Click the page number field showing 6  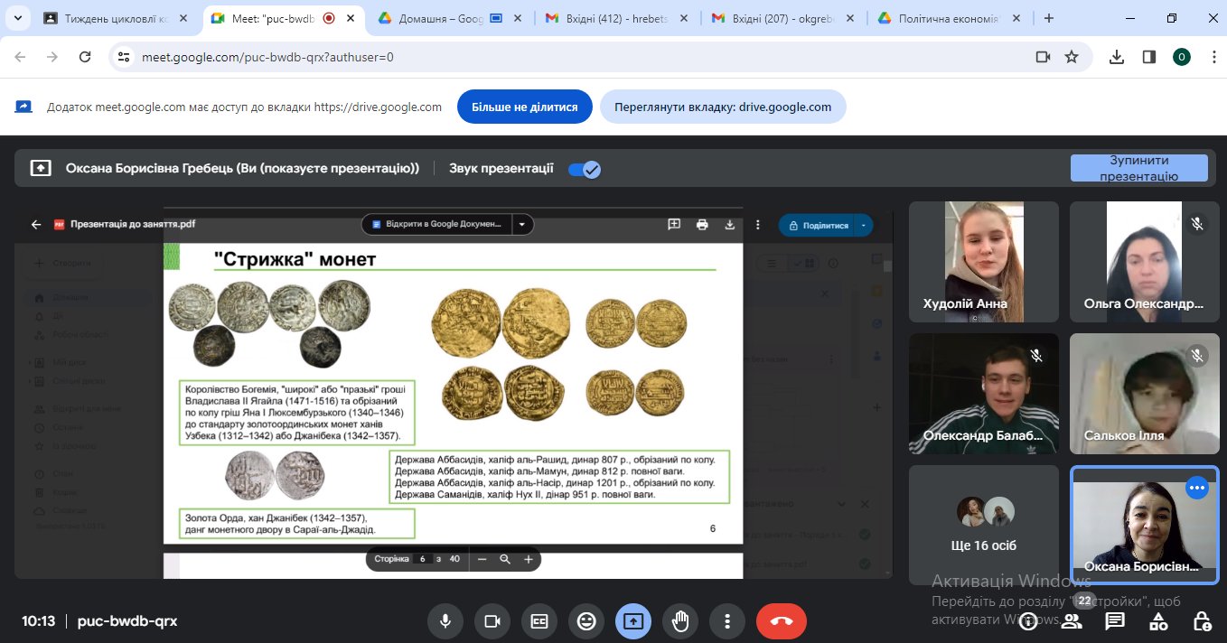[422, 559]
